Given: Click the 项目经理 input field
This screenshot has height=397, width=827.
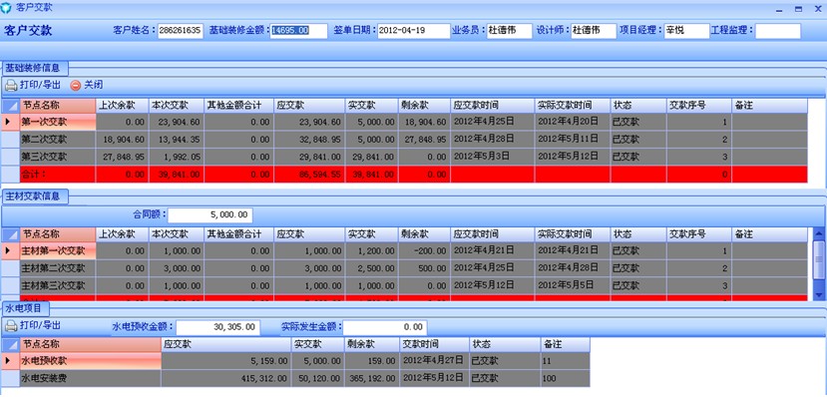Looking at the screenshot, I should pos(686,31).
